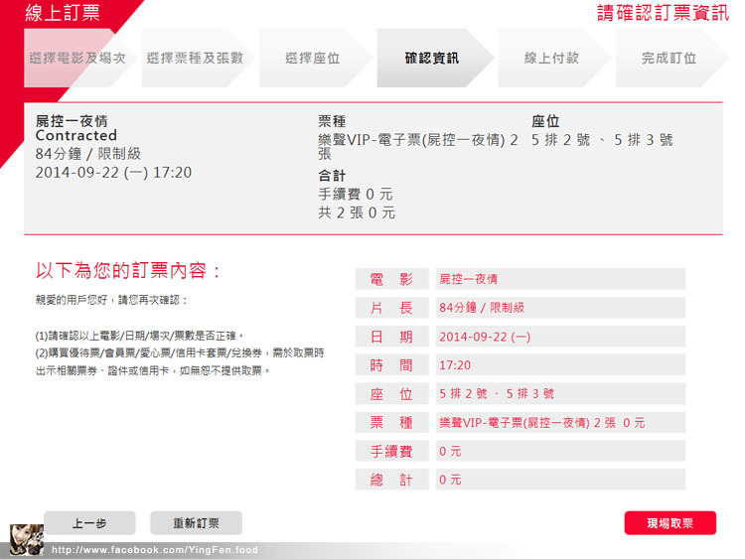Click the 重新訂票 button
This screenshot has width=745, height=559.
click(x=197, y=523)
